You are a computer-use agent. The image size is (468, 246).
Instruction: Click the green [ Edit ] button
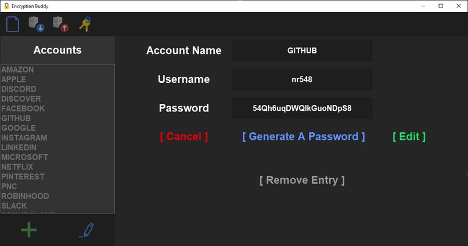[409, 136]
